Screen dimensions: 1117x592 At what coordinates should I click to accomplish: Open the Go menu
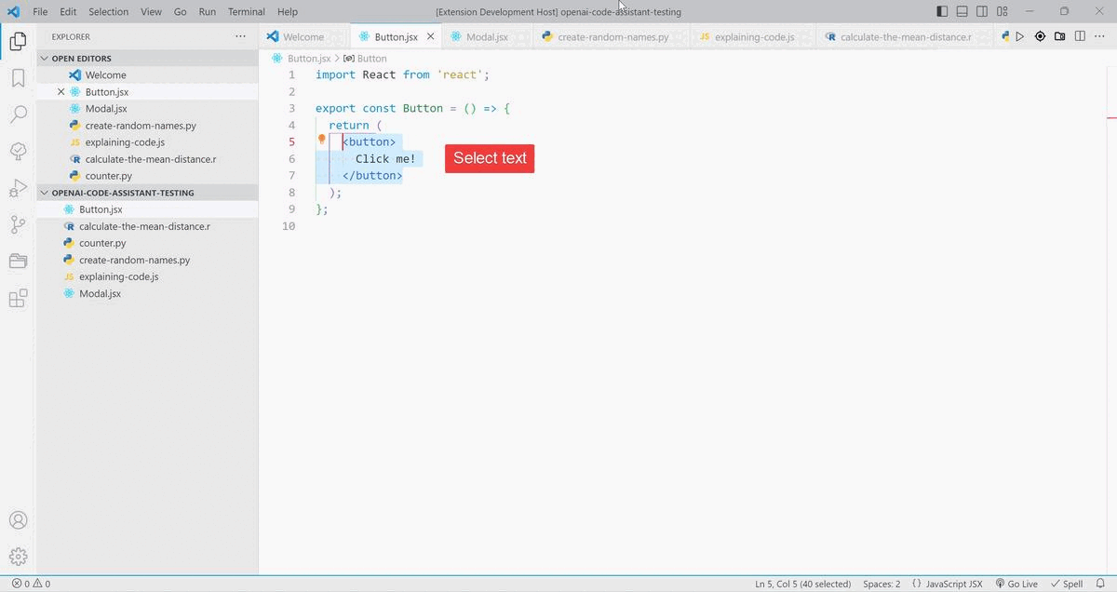tap(181, 11)
